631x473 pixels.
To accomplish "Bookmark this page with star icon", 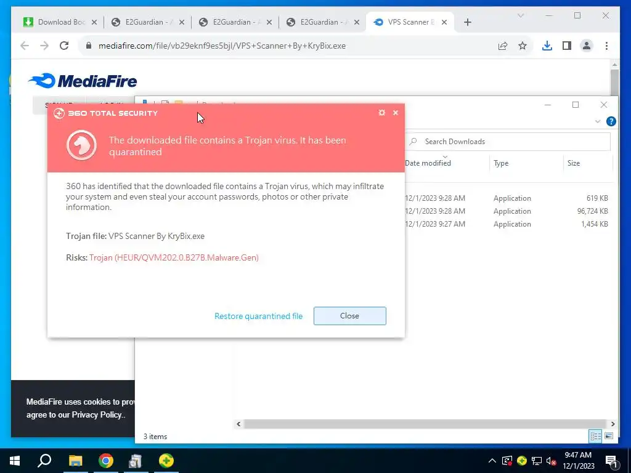I will pyautogui.click(x=523, y=46).
